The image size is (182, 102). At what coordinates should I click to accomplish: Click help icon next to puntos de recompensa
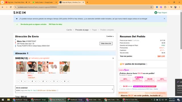coord(146,64)
